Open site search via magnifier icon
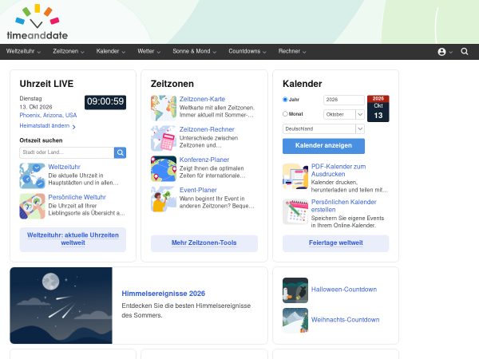The height and width of the screenshot is (359, 479). (465, 51)
